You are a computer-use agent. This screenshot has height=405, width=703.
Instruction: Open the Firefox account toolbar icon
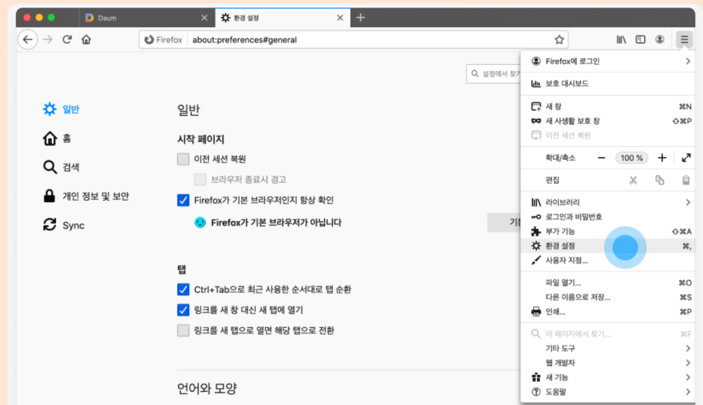[x=659, y=40]
